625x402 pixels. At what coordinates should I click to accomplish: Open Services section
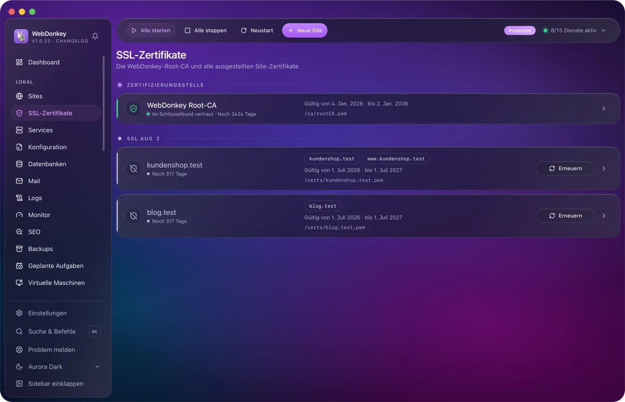pyautogui.click(x=56, y=130)
